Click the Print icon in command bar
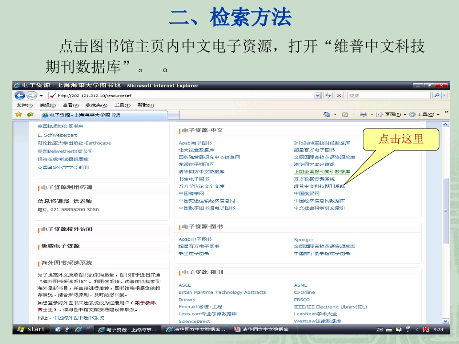This screenshot has height=344, width=459. point(363,114)
